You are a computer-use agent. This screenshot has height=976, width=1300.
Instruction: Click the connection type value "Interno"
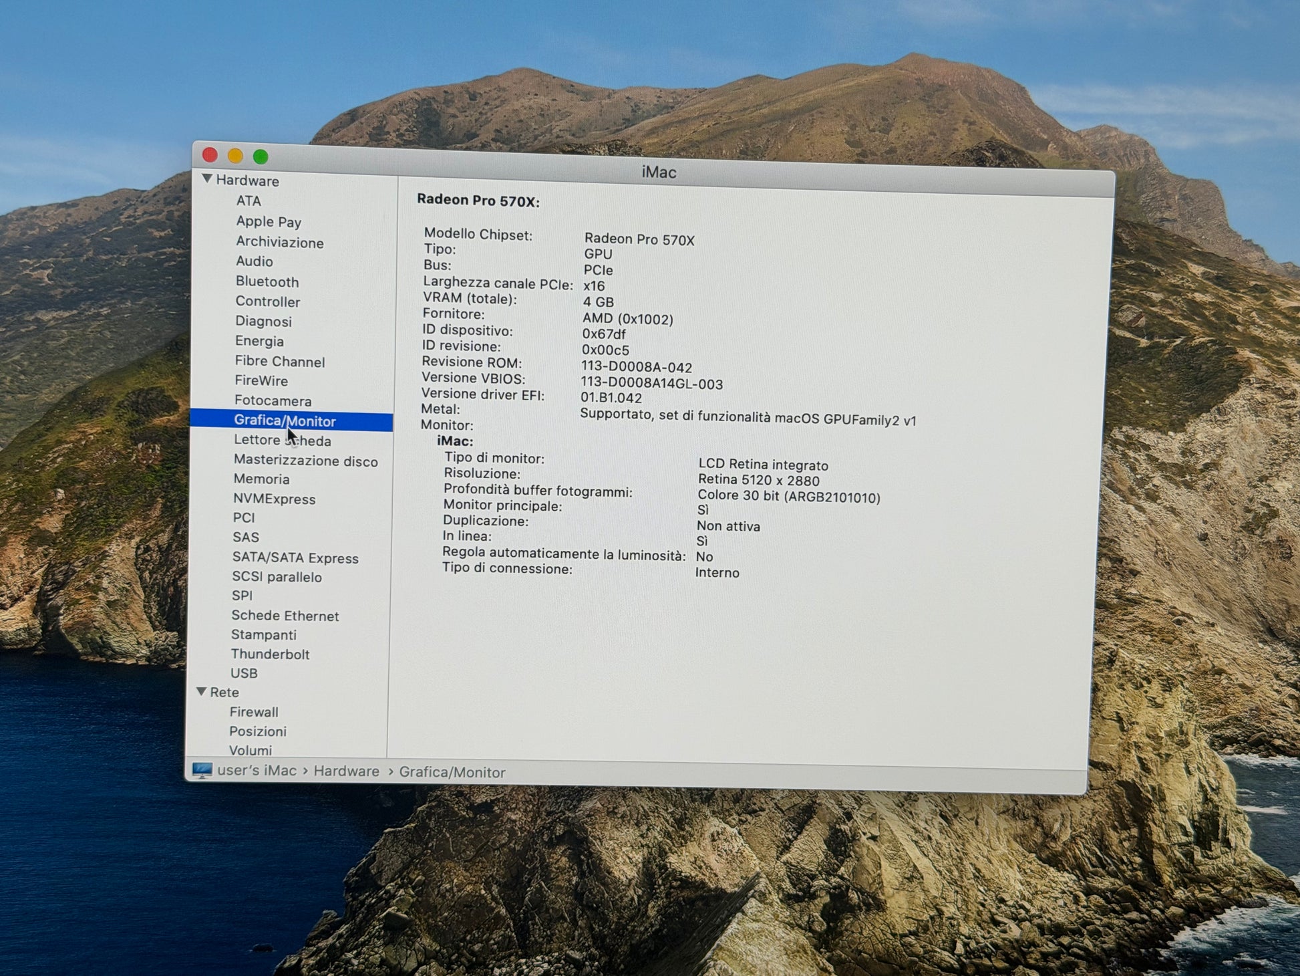717,573
